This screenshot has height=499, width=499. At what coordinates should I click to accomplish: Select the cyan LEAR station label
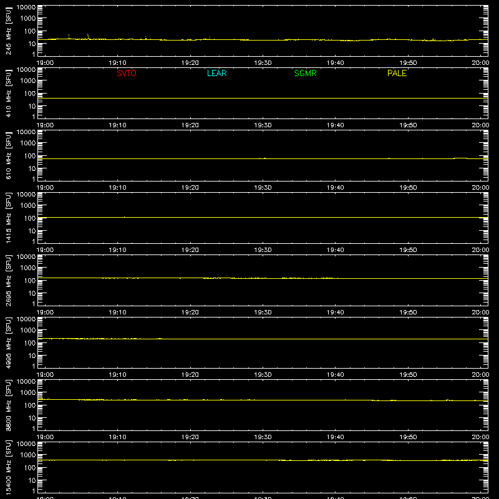click(x=216, y=73)
